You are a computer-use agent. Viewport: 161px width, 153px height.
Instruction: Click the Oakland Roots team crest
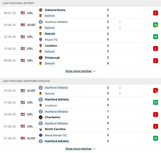(41, 10)
